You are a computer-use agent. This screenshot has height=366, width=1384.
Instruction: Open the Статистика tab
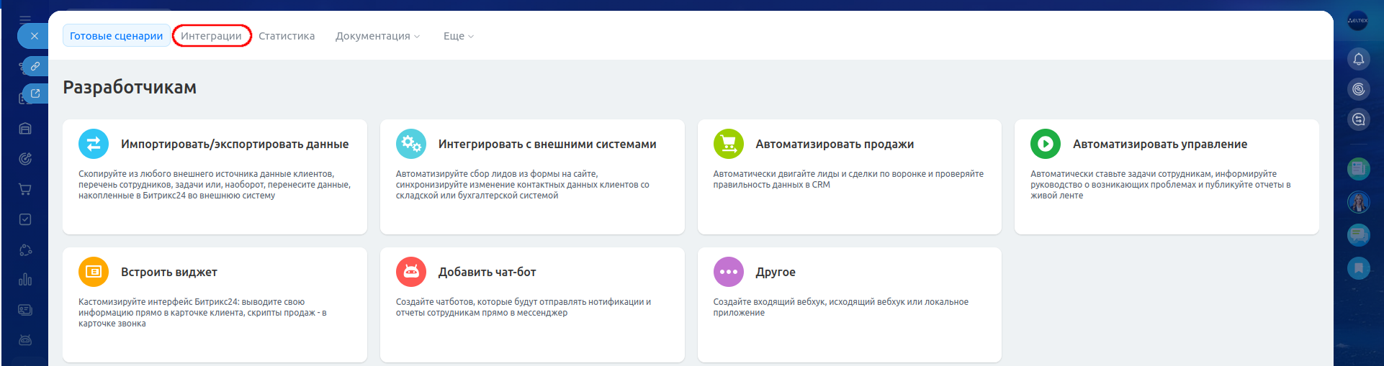click(x=287, y=36)
